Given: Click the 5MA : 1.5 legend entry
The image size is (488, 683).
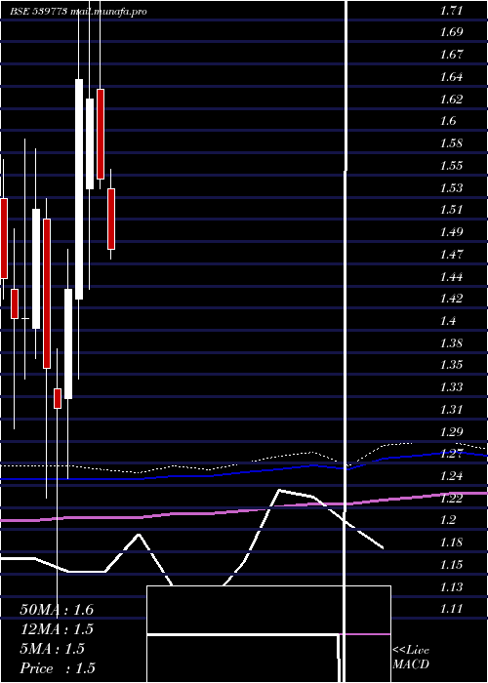Looking at the screenshot, I should (53, 649).
